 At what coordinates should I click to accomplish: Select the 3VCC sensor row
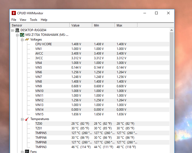(102, 58)
